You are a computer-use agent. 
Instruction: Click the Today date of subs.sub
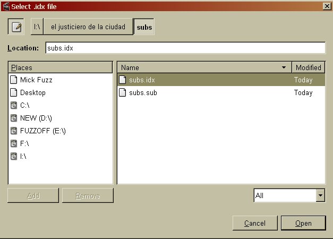click(303, 92)
